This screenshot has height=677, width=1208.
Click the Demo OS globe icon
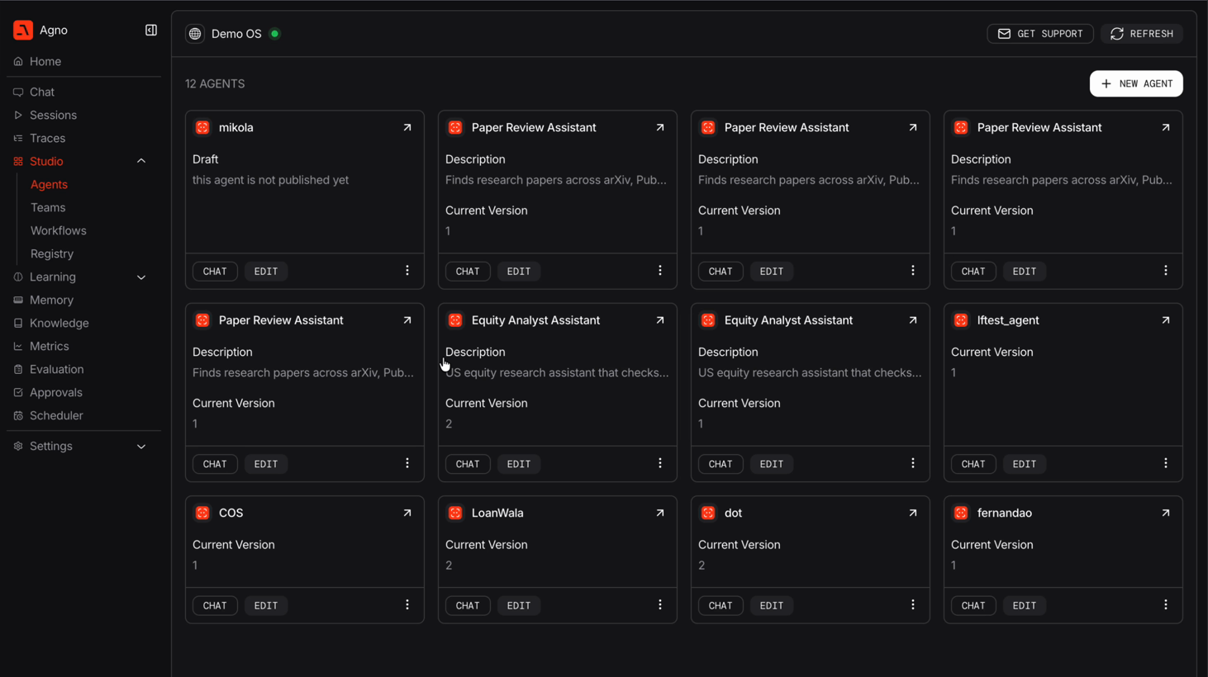(x=195, y=34)
